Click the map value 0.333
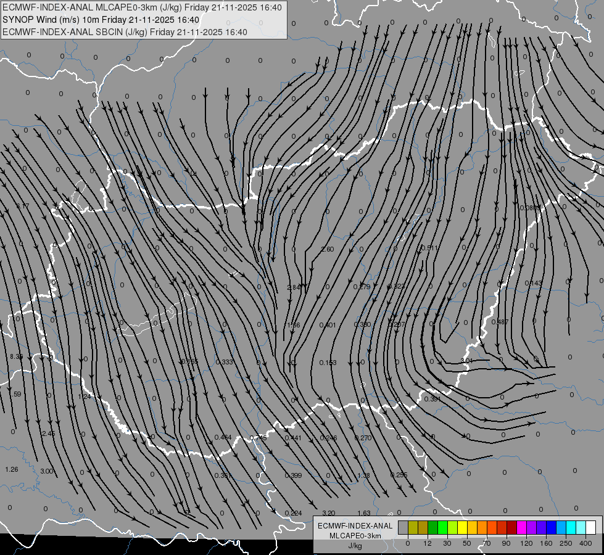Image resolution: width=604 pixels, height=555 pixels. pyautogui.click(x=224, y=362)
